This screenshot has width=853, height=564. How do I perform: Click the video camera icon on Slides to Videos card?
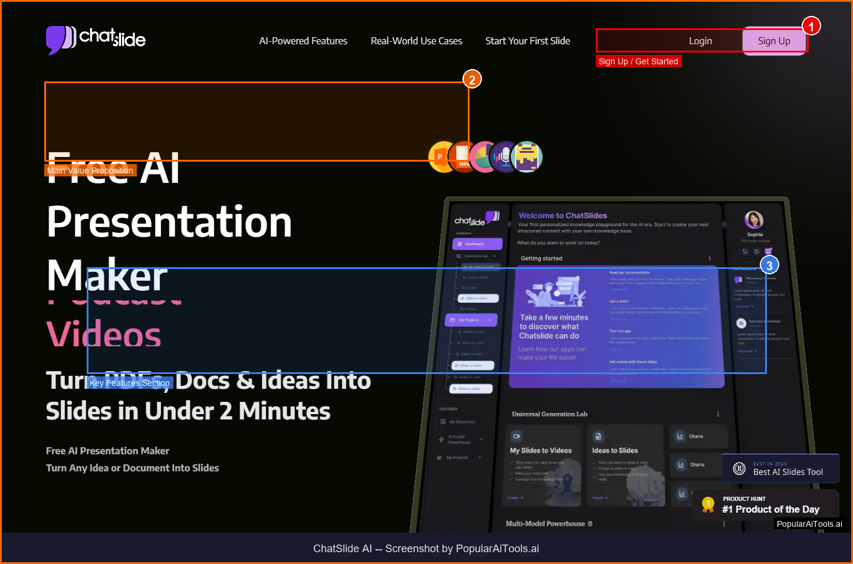(x=517, y=437)
